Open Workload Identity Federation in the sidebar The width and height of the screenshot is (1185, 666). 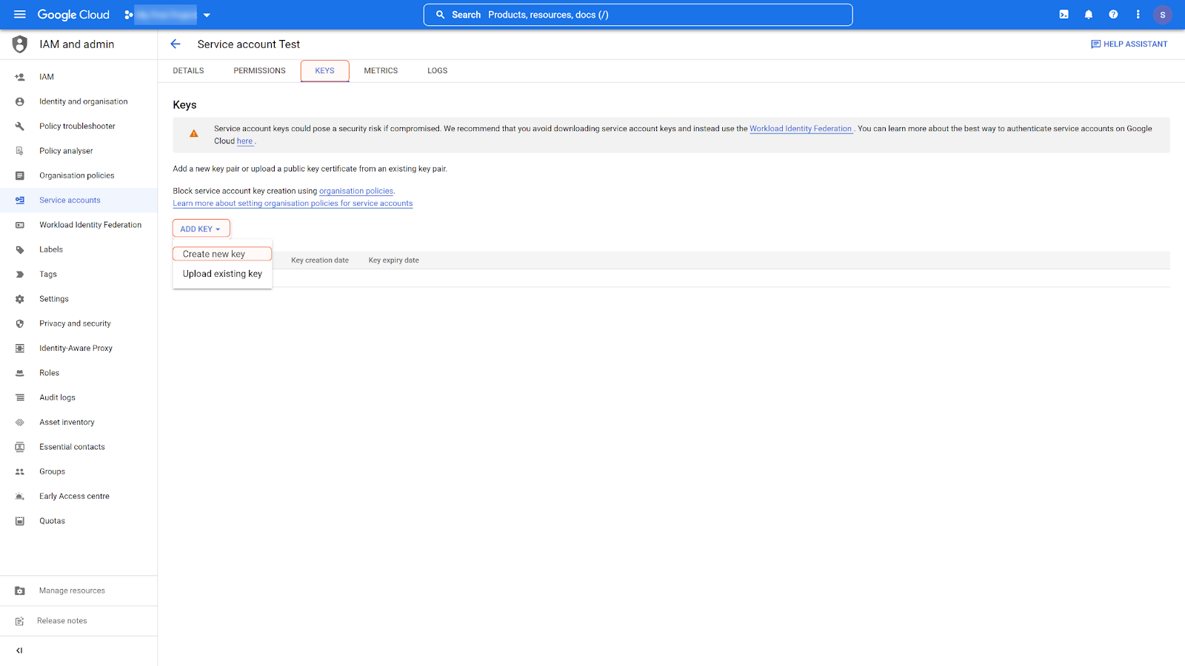[90, 224]
